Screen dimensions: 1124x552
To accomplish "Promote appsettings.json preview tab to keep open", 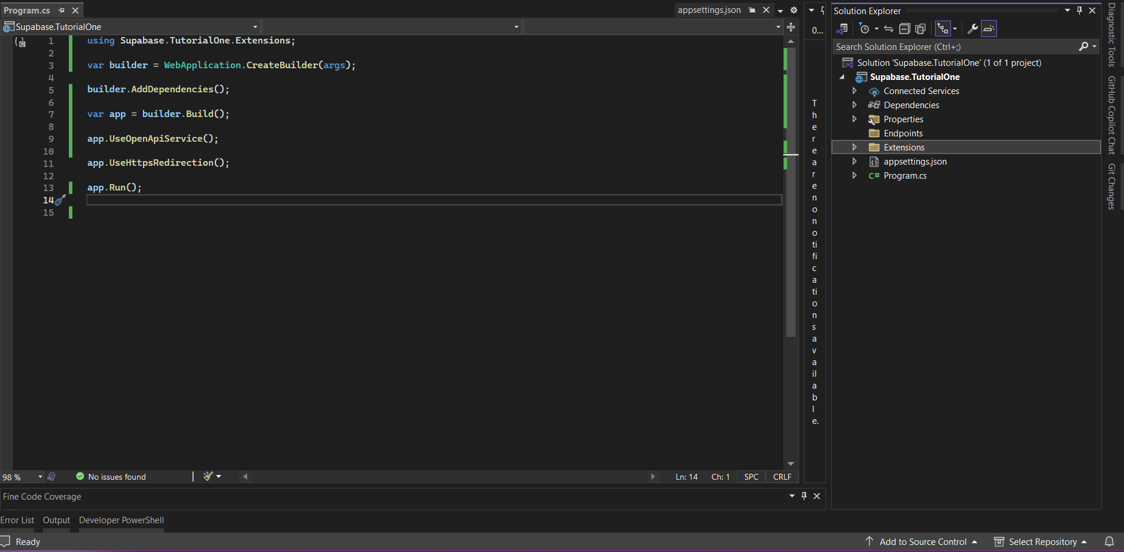I will tap(752, 10).
